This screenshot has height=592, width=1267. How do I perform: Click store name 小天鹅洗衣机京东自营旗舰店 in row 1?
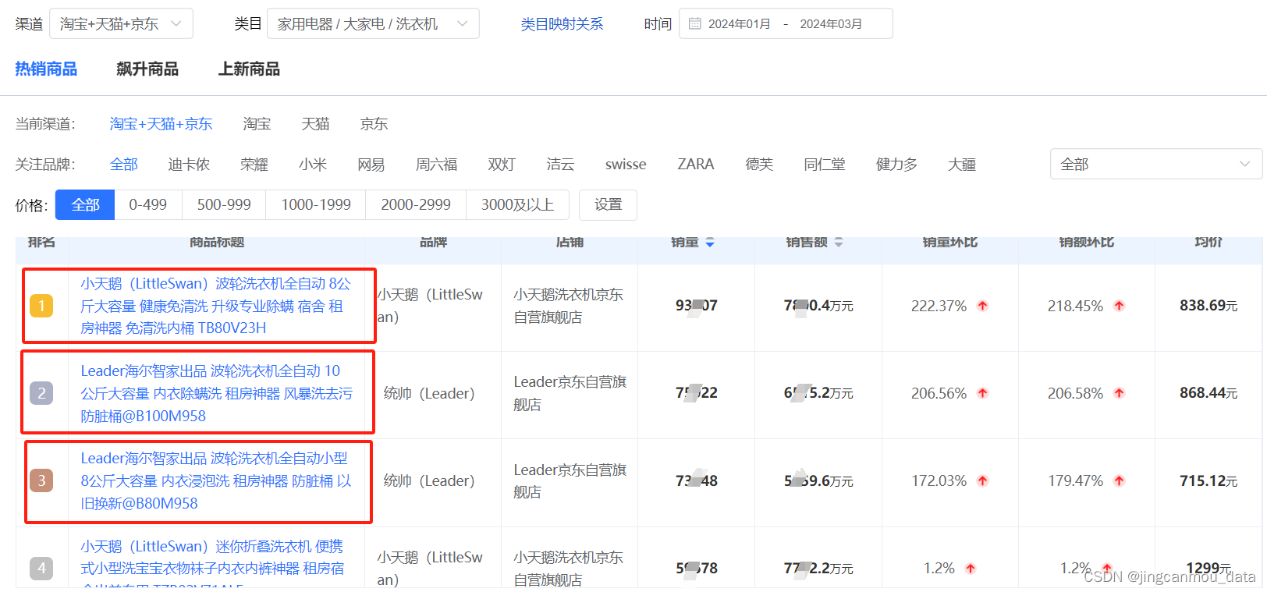coord(569,306)
